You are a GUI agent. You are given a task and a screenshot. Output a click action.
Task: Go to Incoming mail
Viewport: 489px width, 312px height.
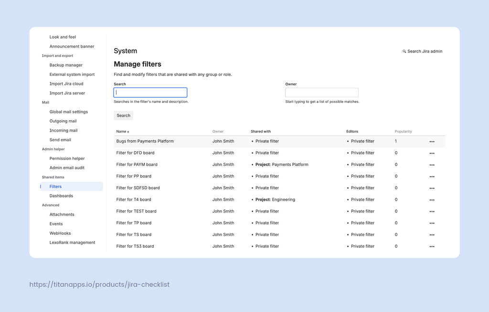[64, 131]
